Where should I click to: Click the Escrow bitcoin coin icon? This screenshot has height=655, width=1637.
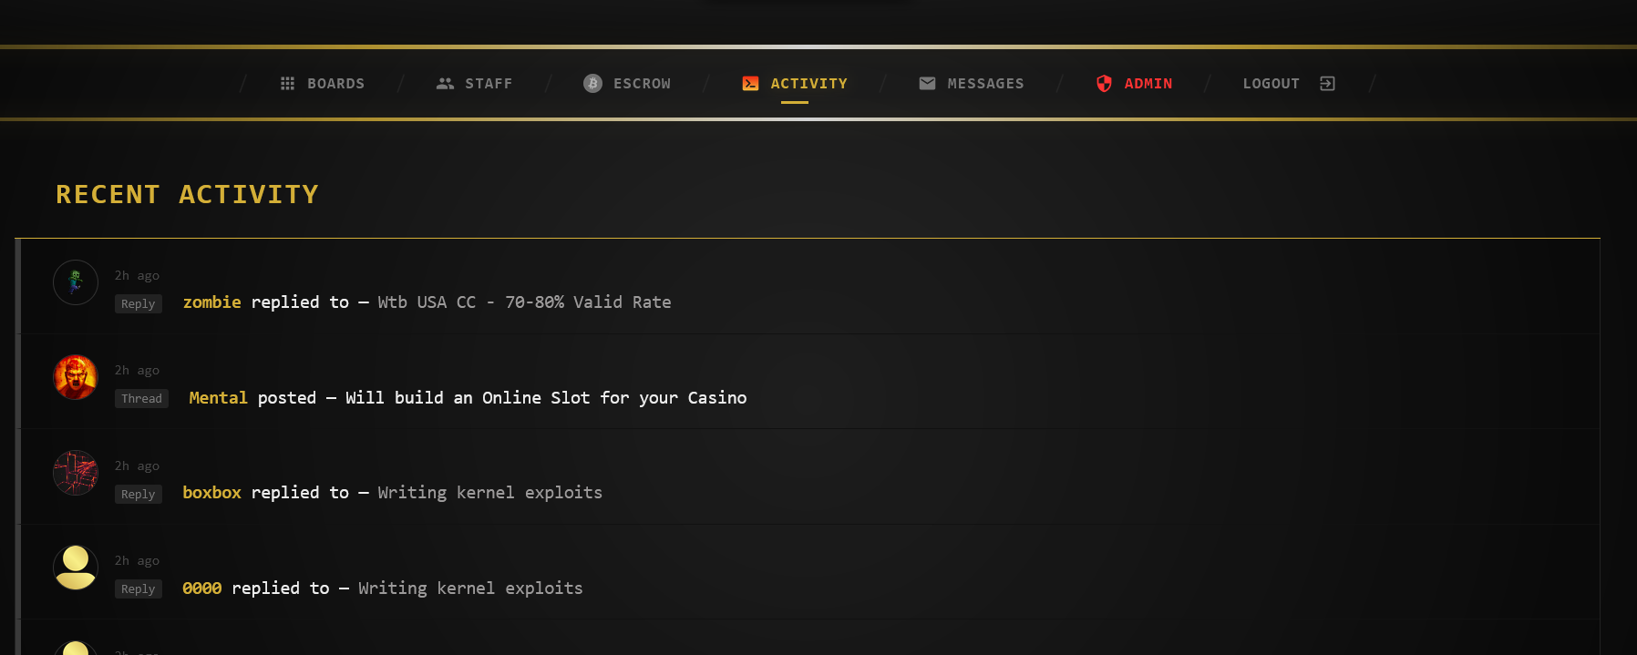[x=592, y=84]
